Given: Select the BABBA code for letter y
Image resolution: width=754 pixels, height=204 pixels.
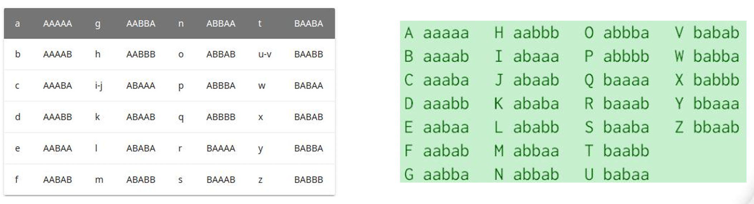Looking at the screenshot, I should (x=308, y=149).
